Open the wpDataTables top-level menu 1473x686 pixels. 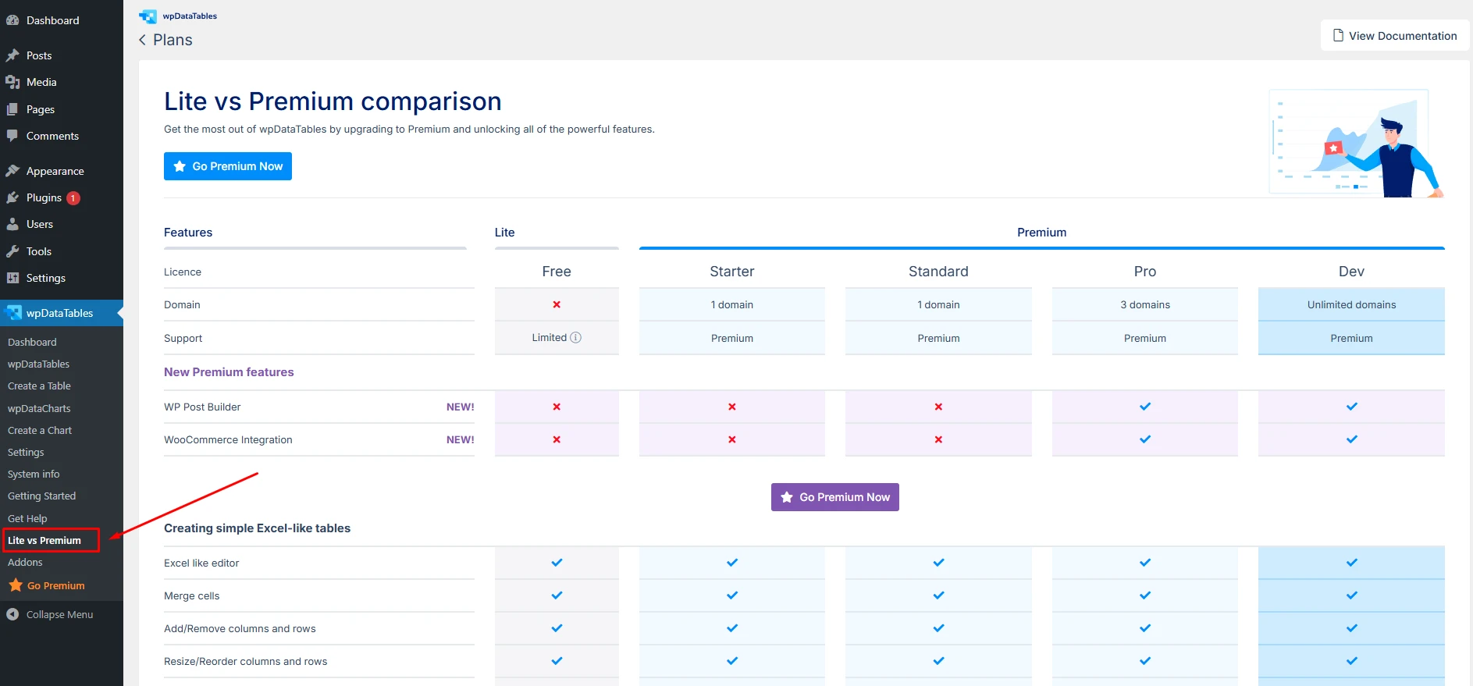coord(62,313)
